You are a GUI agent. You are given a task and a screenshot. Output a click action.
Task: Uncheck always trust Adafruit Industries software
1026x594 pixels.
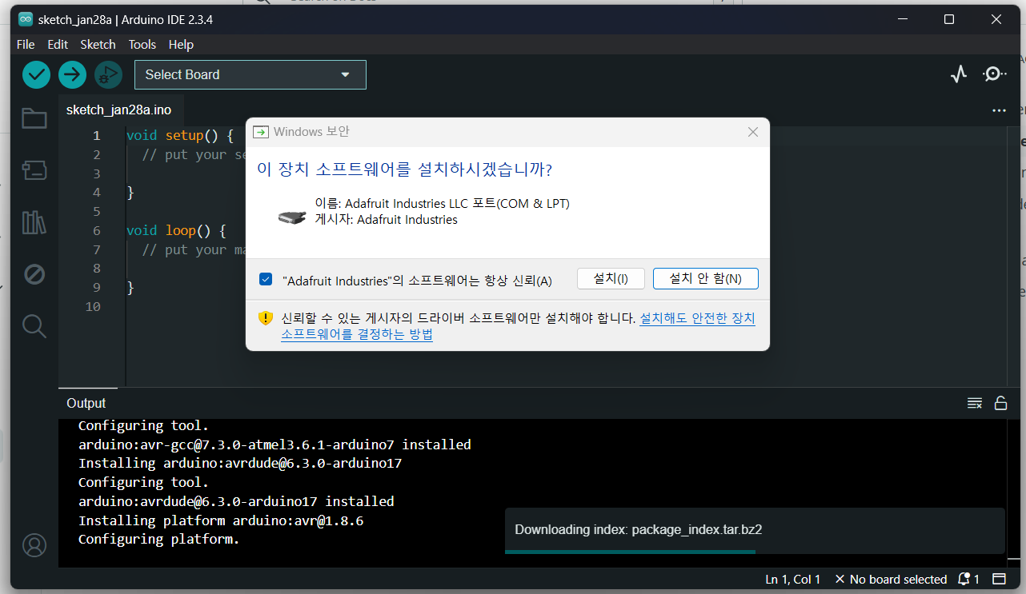click(x=266, y=280)
